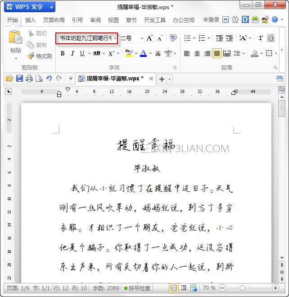Select align right paragraph
Image resolution: width=289 pixels, height=297 pixels.
(207, 53)
